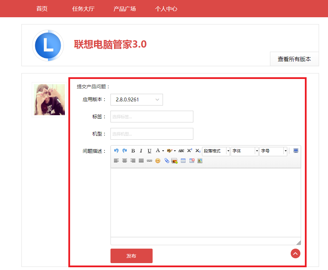Attach a file with the paperclip icon
The image size is (328, 270).
[166, 160]
